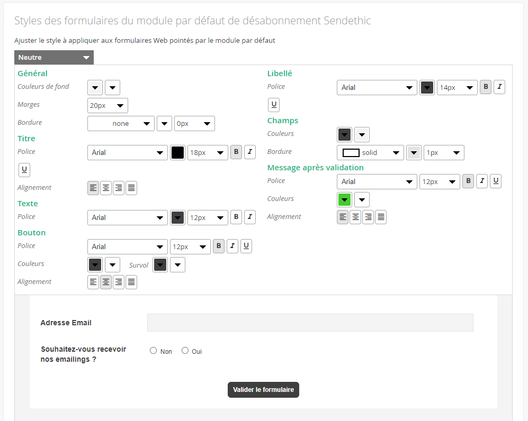Image resolution: width=528 pixels, height=421 pixels.
Task: Center-align the Titre text
Action: click(x=106, y=188)
